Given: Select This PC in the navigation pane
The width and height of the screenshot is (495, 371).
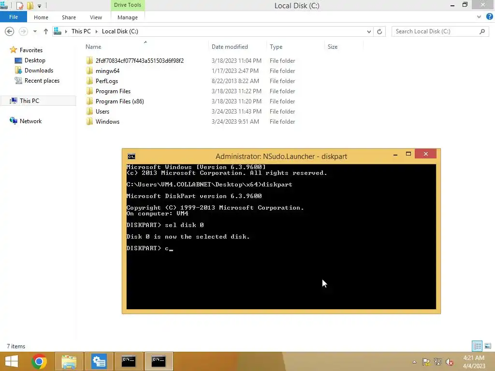Looking at the screenshot, I should pyautogui.click(x=29, y=100).
